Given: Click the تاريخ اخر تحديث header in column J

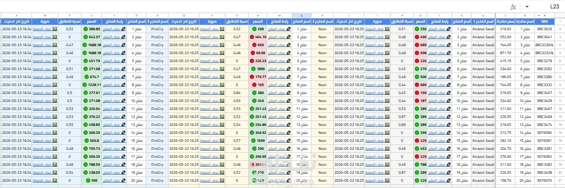Looking at the screenshot, I should click(348, 21).
